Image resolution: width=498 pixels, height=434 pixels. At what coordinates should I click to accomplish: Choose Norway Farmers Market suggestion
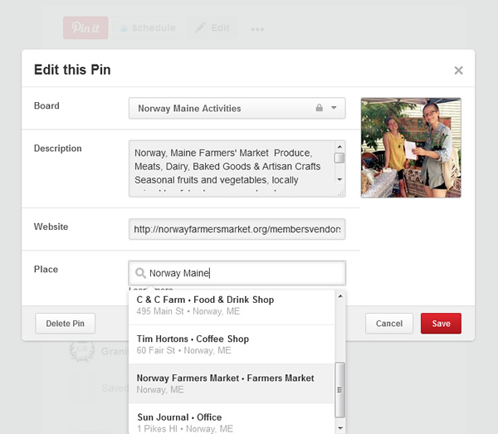point(232,383)
